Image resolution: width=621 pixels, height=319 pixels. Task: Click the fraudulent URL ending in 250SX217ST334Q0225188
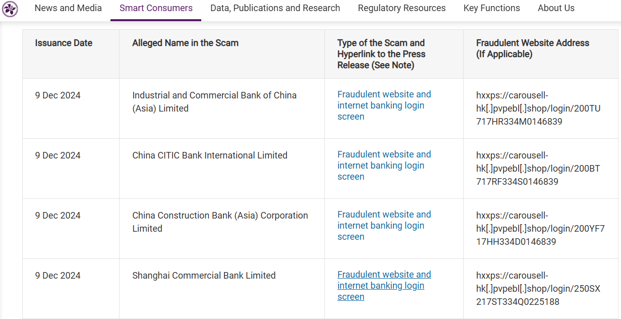point(538,289)
